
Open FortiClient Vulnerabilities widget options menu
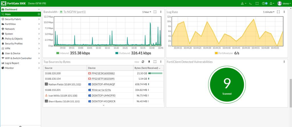pos(284,62)
